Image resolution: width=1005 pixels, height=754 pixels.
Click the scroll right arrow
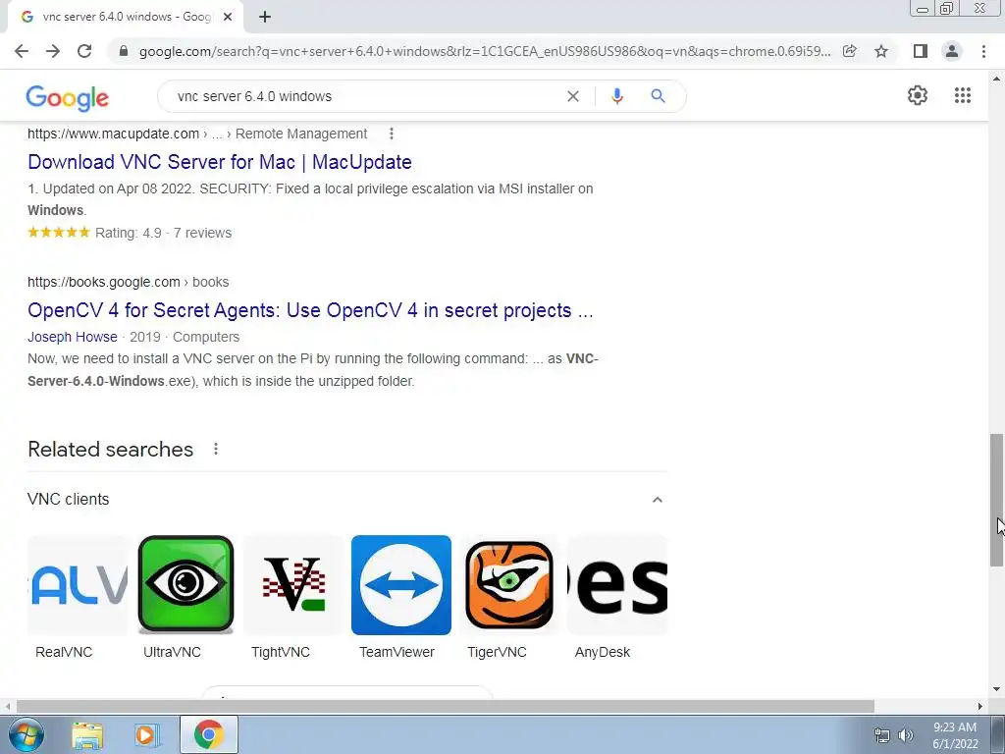tap(980, 706)
